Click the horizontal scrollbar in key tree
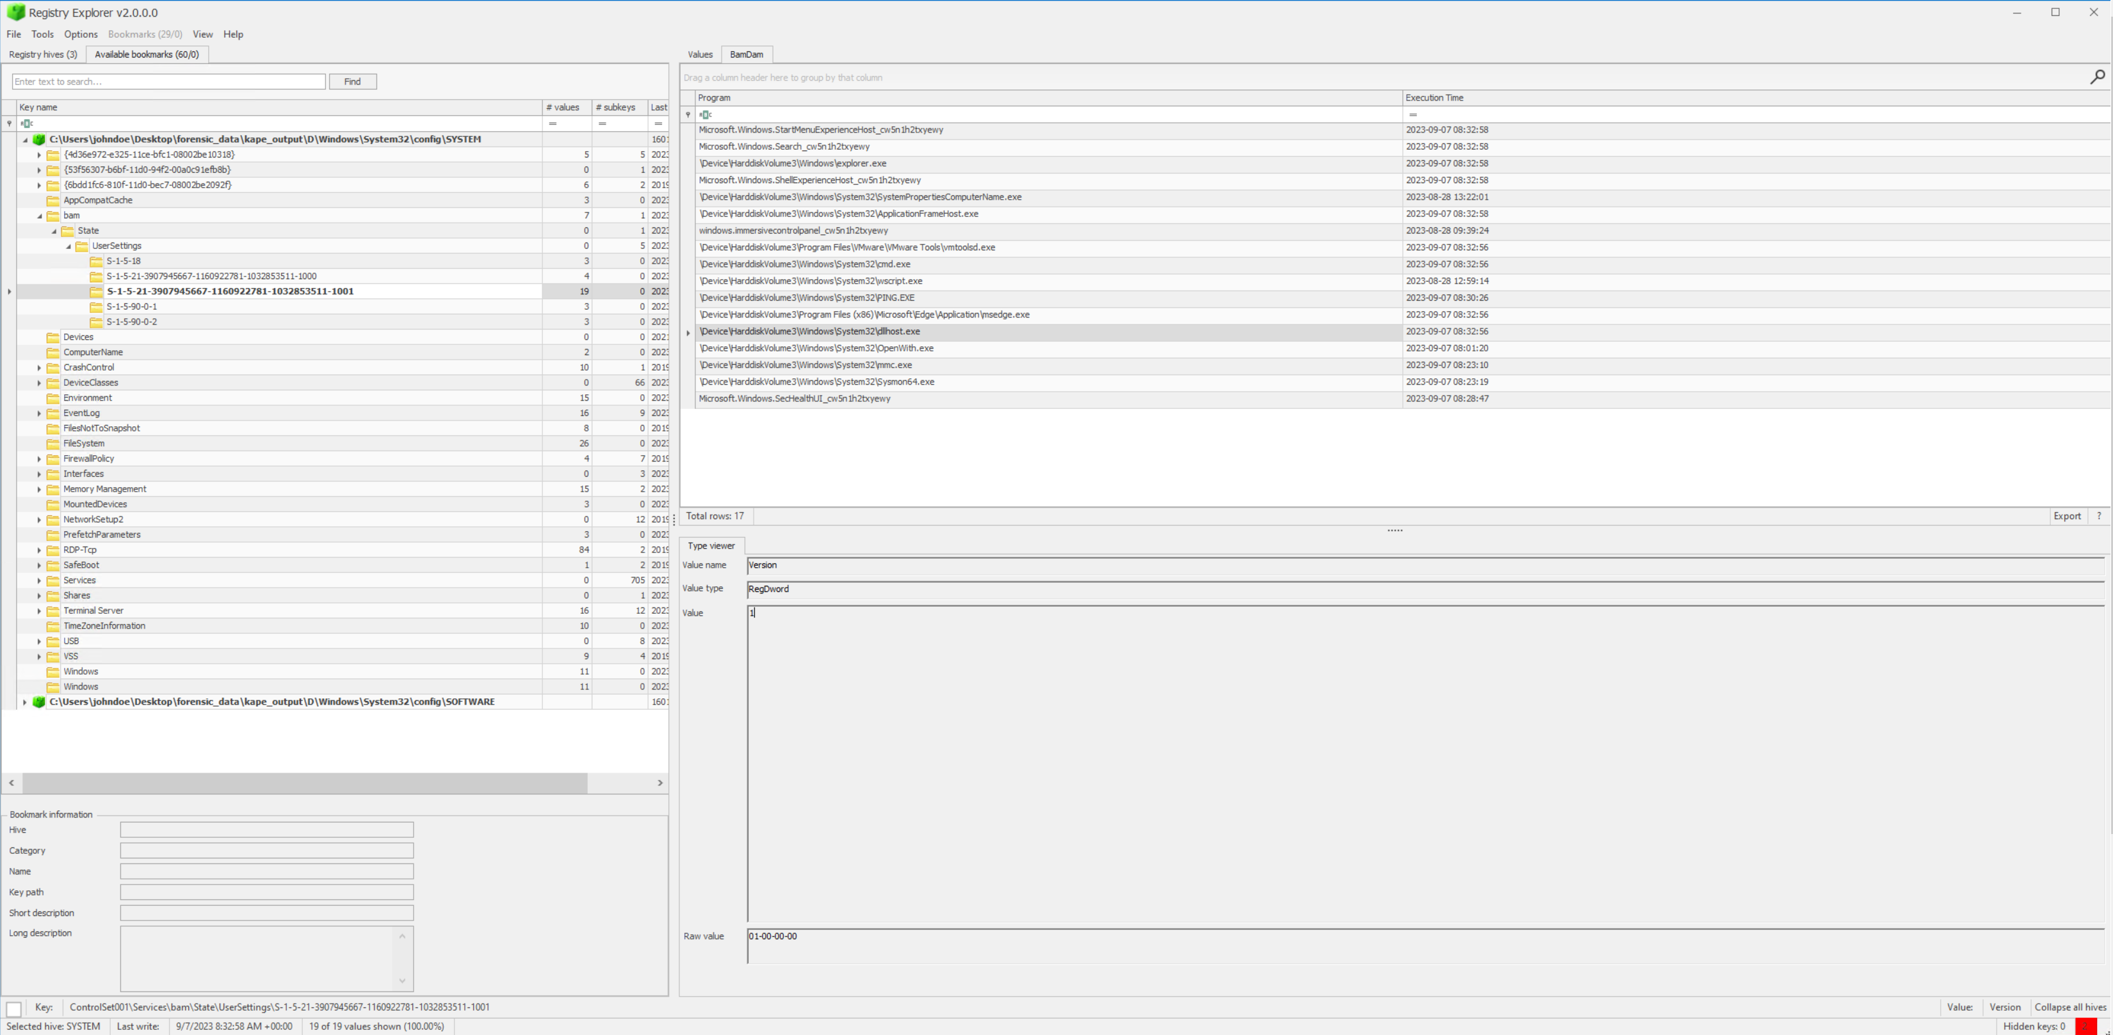Screen dimensions: 2113x1035 coord(304,783)
